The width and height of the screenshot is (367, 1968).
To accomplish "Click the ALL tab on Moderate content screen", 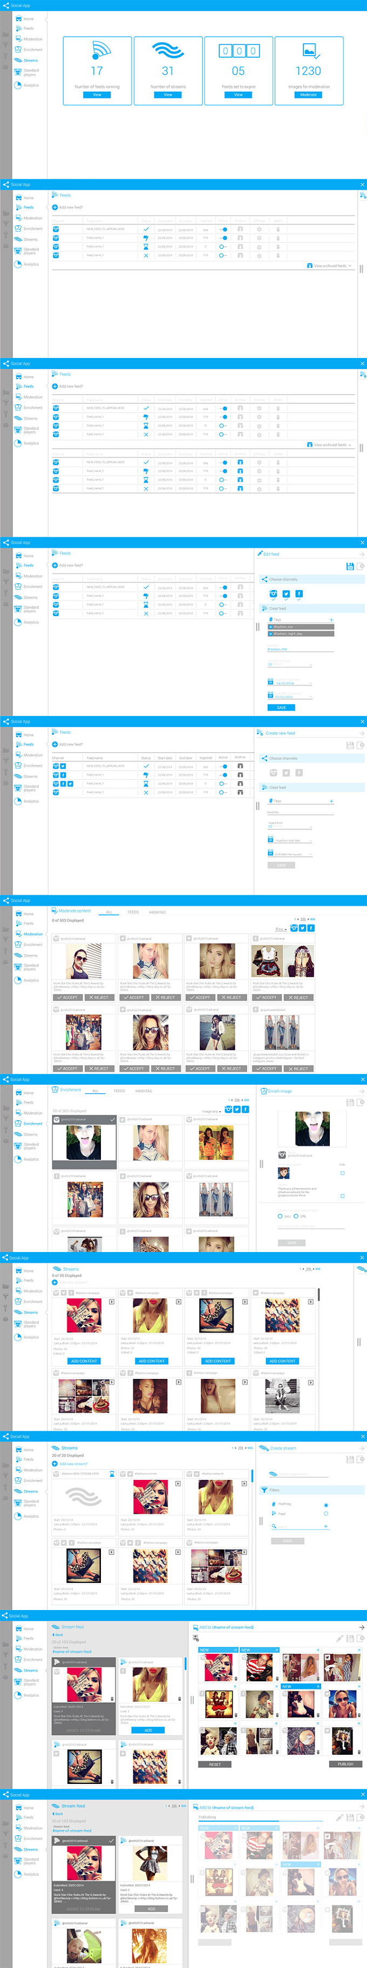I will pos(108,912).
